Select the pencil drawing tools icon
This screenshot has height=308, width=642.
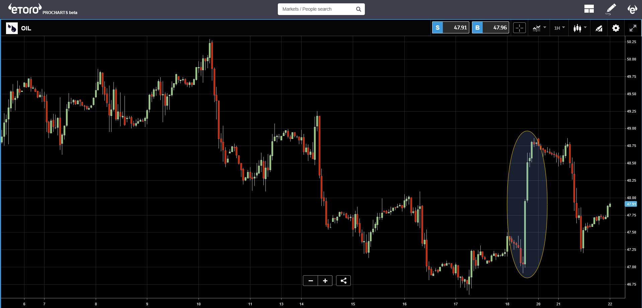pyautogui.click(x=611, y=9)
